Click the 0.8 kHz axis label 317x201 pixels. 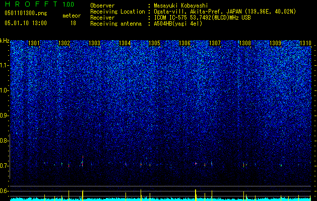(x=4, y=141)
